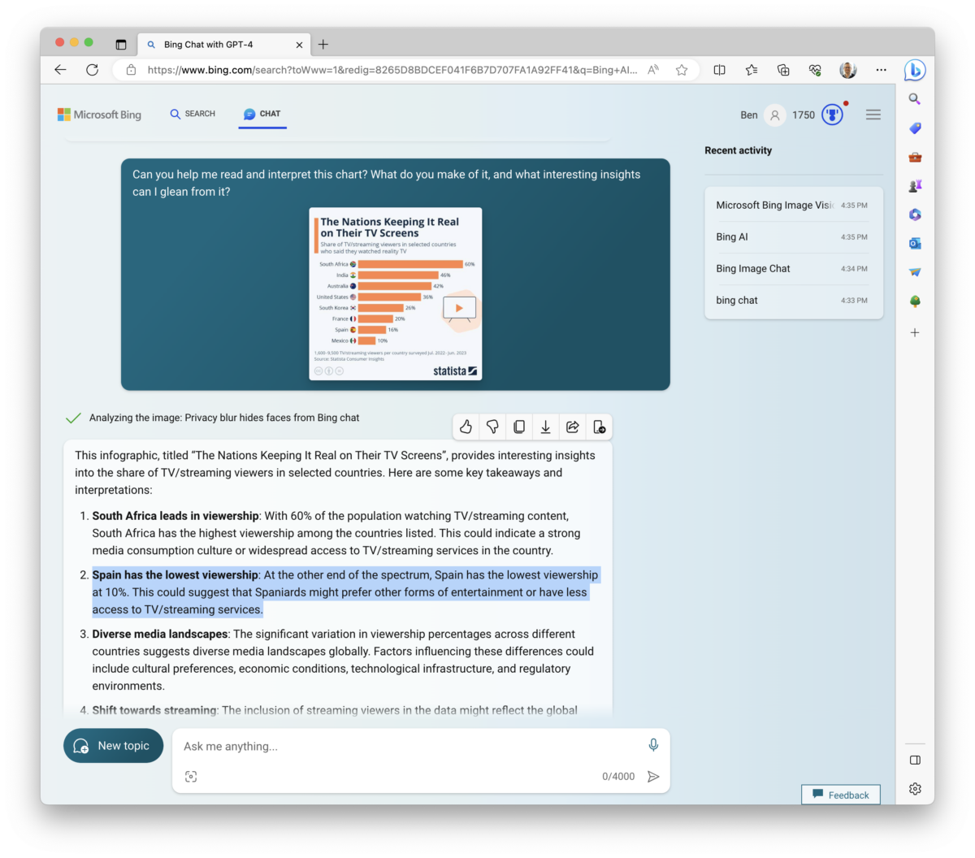Open the Bing Copilot sidebar icon
Screen dimensions: 975x858
[x=915, y=71]
